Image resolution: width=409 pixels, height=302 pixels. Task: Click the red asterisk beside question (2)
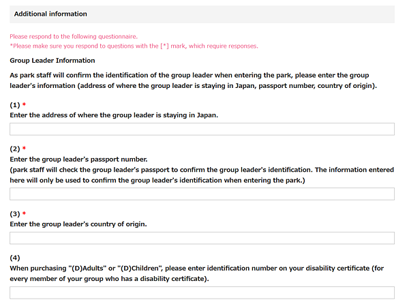(x=25, y=149)
